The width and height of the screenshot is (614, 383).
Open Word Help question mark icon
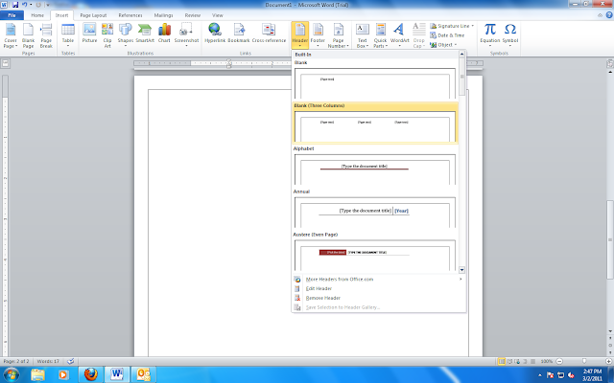pyautogui.click(x=609, y=15)
